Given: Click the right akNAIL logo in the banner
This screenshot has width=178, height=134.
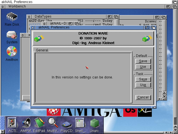Looking at the screenshot, I should coord(147,38).
